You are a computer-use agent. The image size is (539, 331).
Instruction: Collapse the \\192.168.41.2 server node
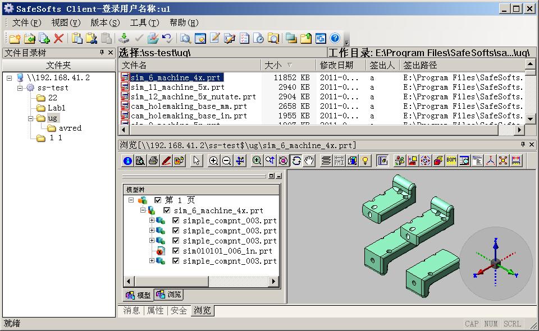[x=10, y=78]
